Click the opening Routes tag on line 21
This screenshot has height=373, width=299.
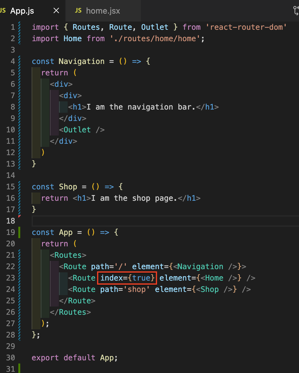[68, 255]
